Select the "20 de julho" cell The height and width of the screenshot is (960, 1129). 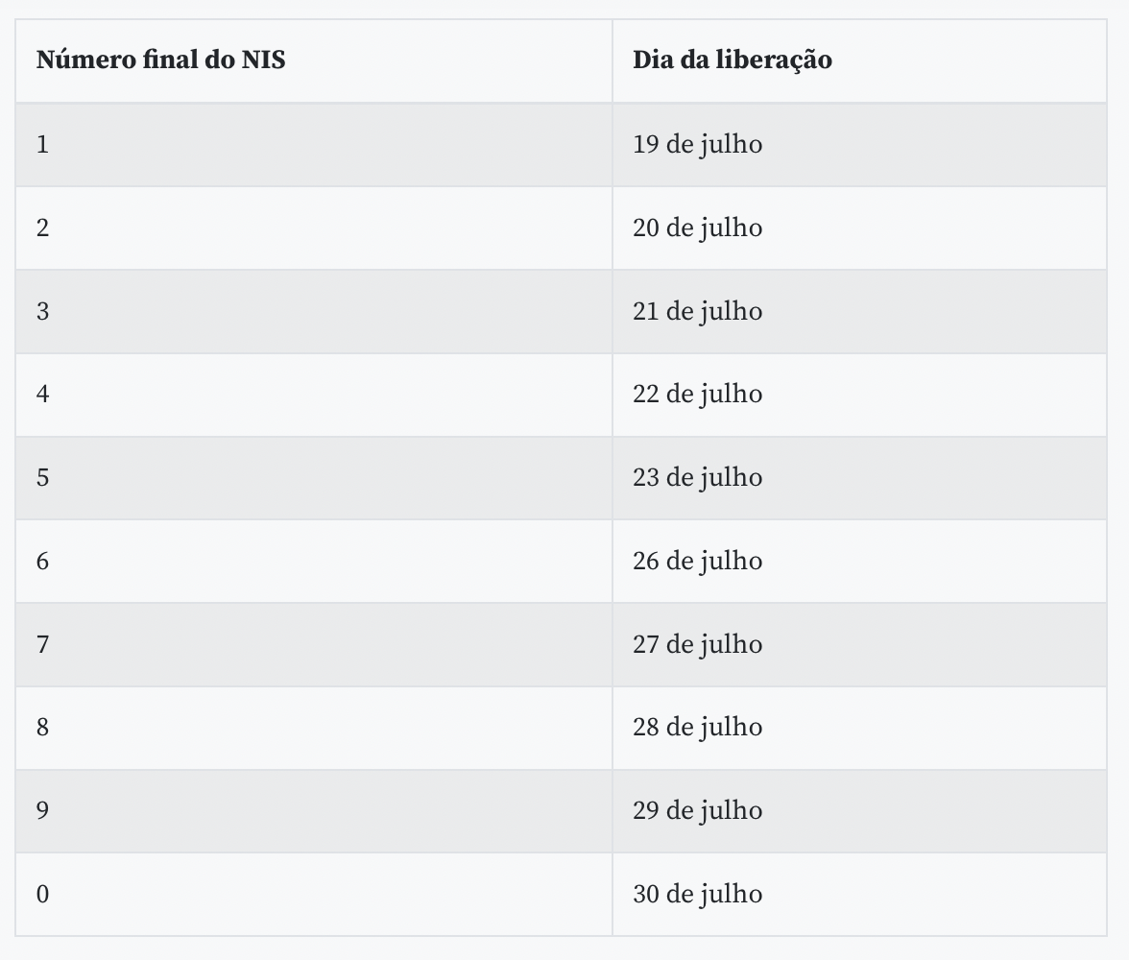(x=698, y=228)
